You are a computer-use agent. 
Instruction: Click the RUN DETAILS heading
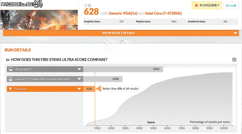click(x=18, y=50)
